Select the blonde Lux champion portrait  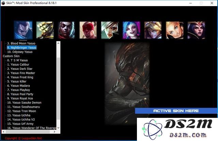174,30
